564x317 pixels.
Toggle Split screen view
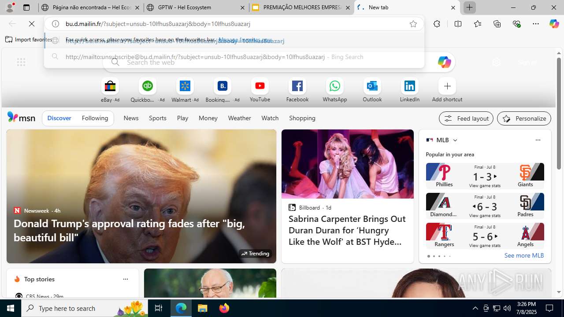[458, 24]
